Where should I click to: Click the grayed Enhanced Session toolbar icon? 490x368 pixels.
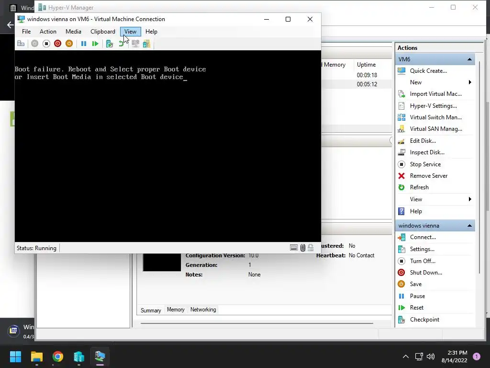click(x=135, y=44)
